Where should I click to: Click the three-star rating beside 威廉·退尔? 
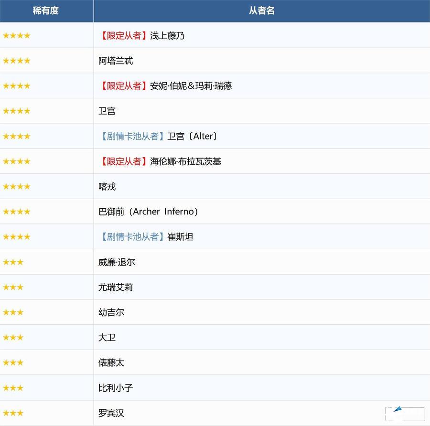pos(13,262)
